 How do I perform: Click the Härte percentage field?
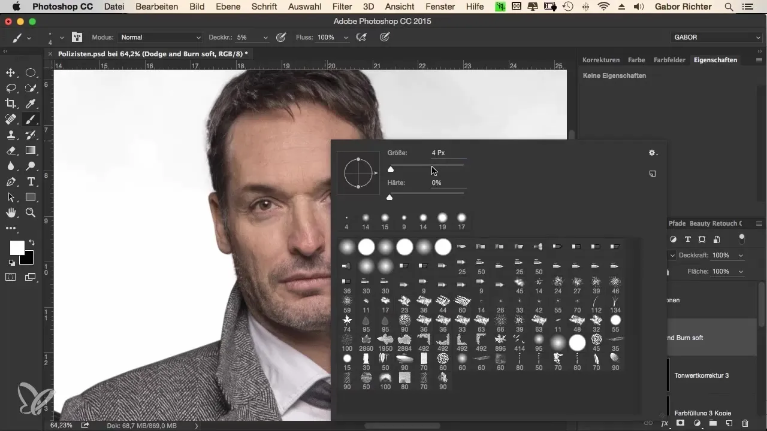pyautogui.click(x=448, y=183)
